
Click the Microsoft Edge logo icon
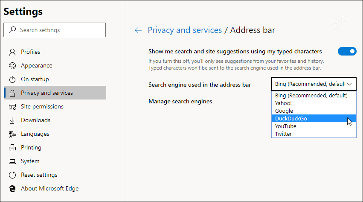pyautogui.click(x=12, y=189)
